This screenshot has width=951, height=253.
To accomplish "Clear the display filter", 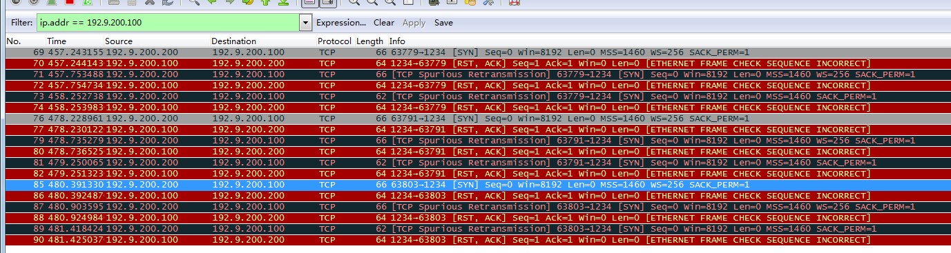I will (384, 23).
